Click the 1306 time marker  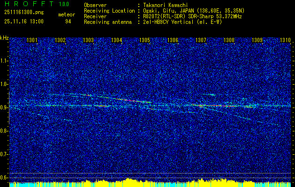(x=173, y=40)
